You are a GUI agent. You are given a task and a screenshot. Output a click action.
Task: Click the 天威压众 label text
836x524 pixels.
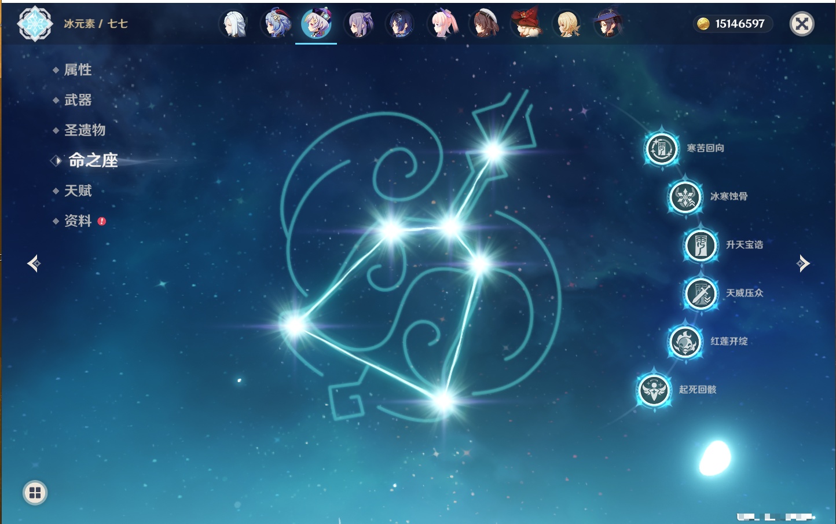pos(745,293)
